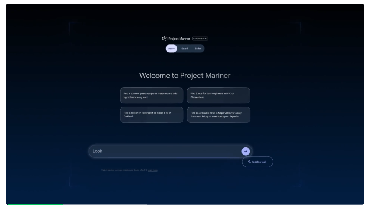Click the typed word Look in prompt
The width and height of the screenshot is (368, 209).
pos(97,151)
